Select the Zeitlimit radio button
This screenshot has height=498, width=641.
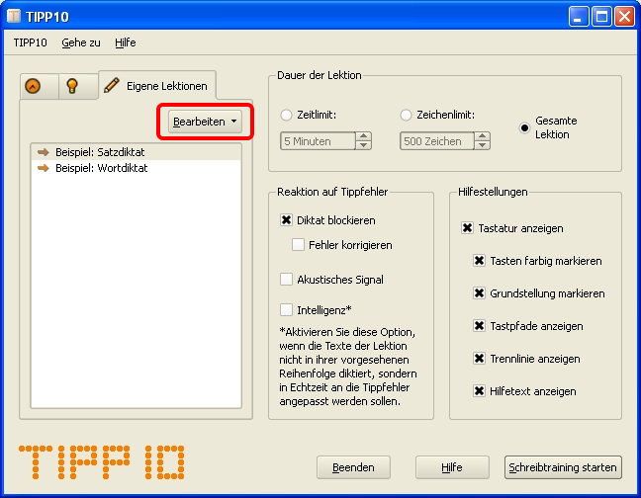pos(287,115)
